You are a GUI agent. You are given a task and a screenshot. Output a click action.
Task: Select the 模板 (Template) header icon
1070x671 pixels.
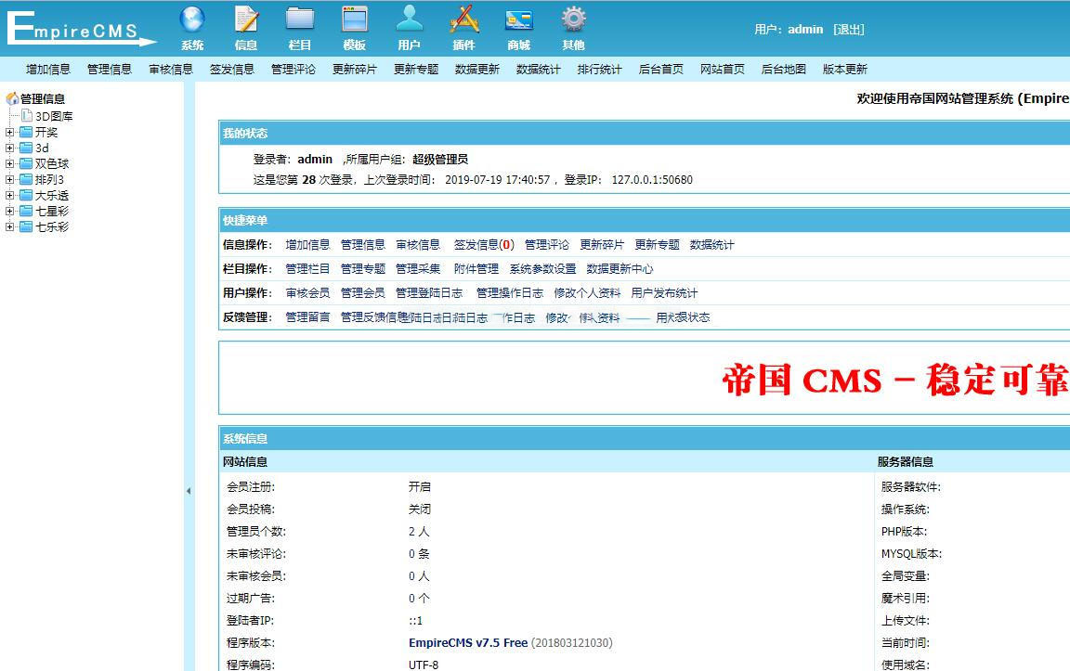pos(355,28)
